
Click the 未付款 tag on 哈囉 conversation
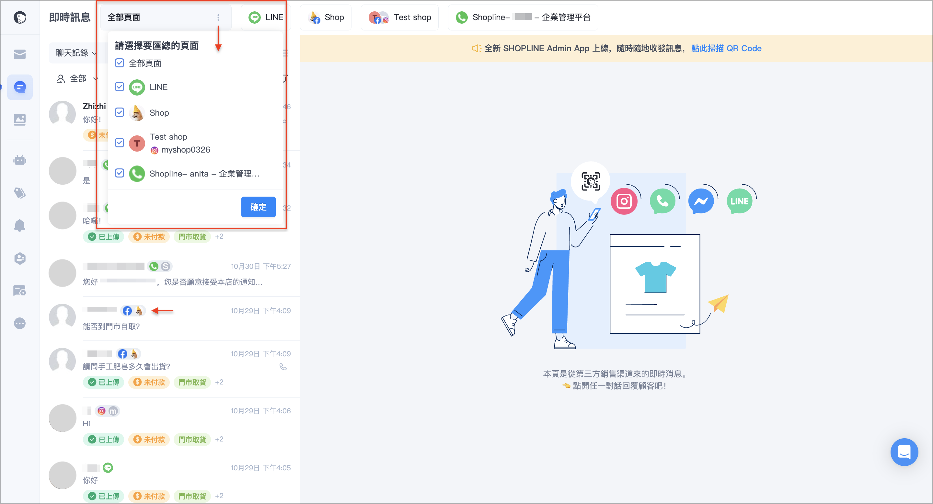pos(149,236)
